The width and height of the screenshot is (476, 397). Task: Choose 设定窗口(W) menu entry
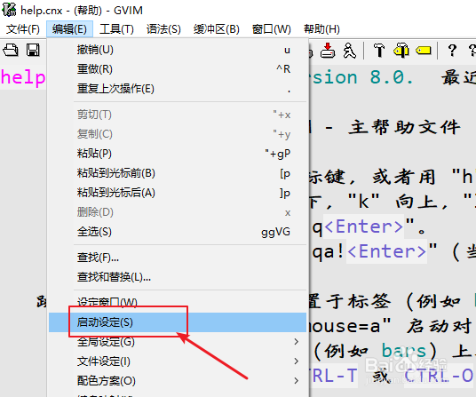[178, 303]
